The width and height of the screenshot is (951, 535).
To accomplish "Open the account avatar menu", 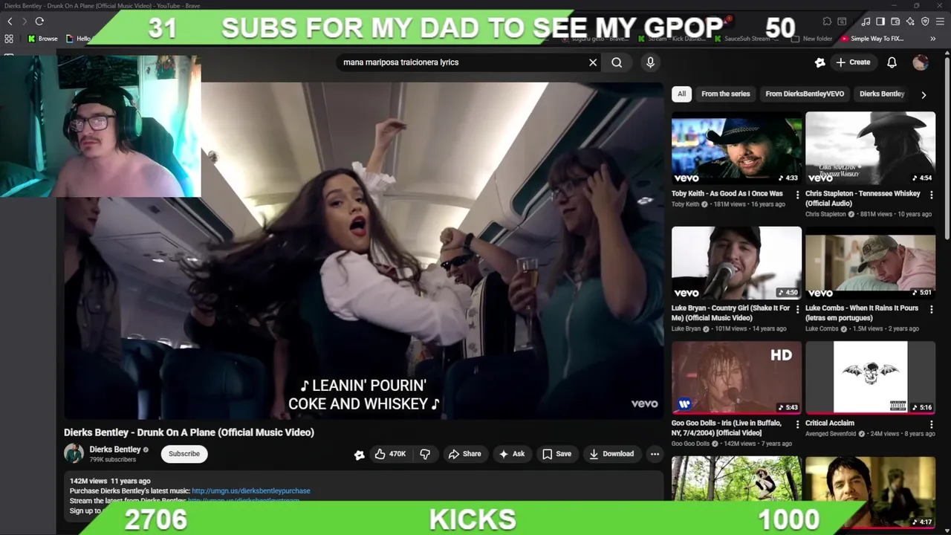I will tap(921, 62).
